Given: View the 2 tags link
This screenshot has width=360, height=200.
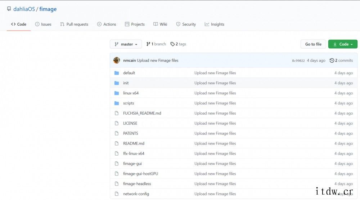Looking at the screenshot, I should (x=178, y=44).
